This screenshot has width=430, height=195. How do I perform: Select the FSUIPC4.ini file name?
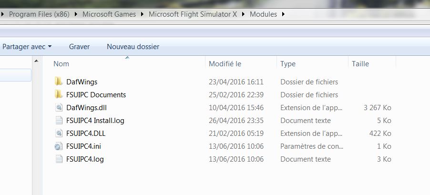[83, 146]
